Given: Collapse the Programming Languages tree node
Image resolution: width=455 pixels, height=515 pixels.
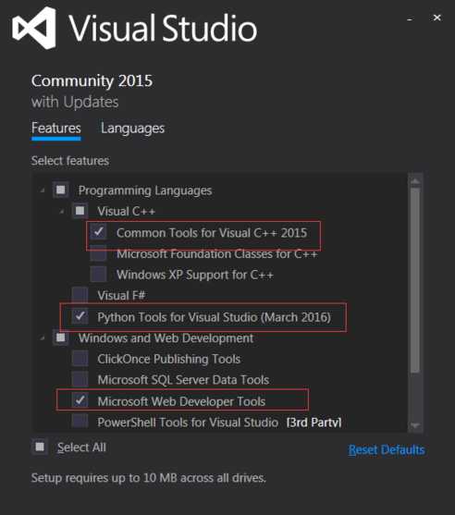Looking at the screenshot, I should [x=42, y=190].
